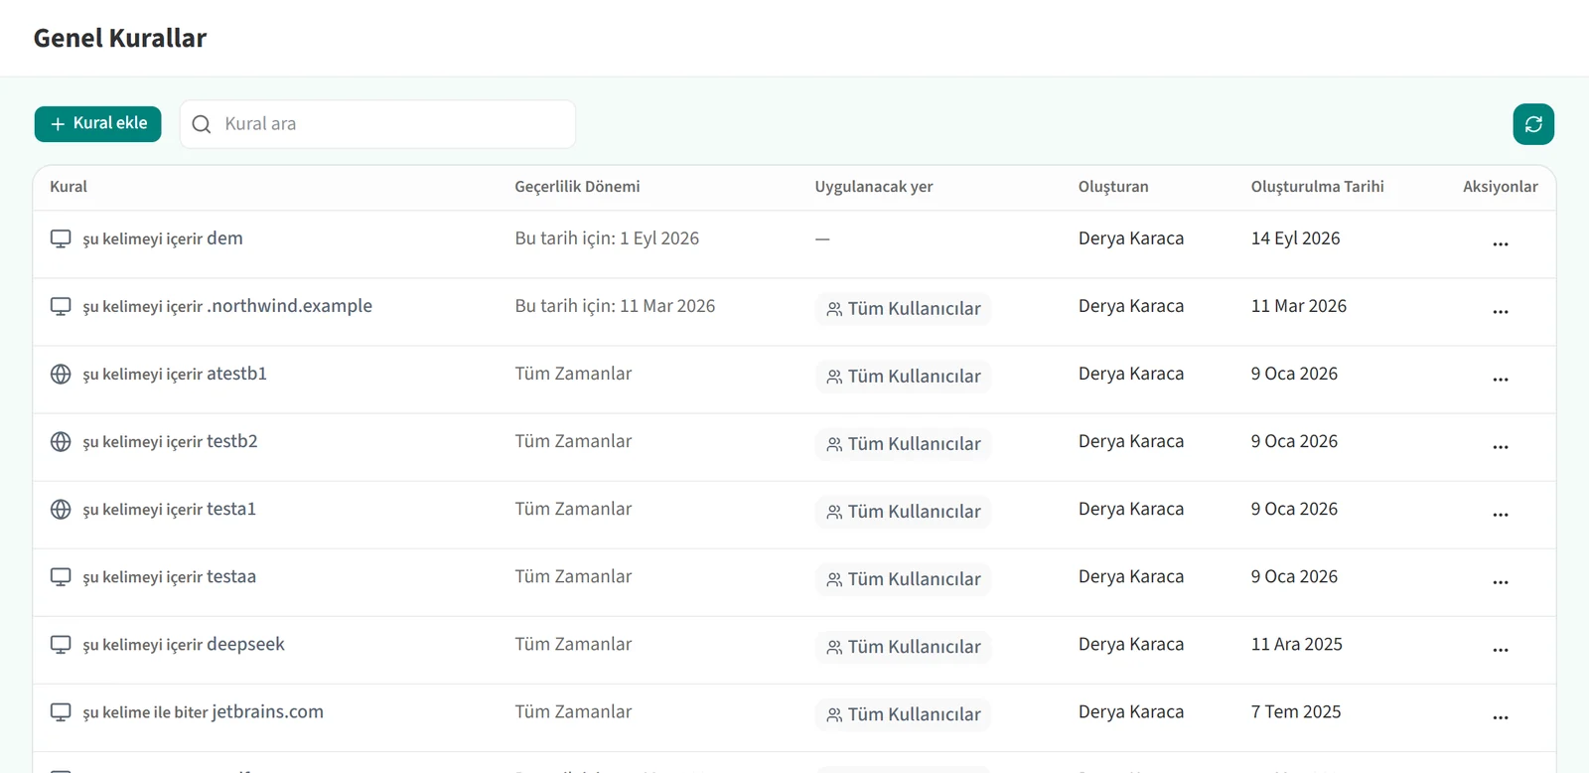The height and width of the screenshot is (773, 1589).
Task: Click the search magnifier icon
Action: click(202, 124)
